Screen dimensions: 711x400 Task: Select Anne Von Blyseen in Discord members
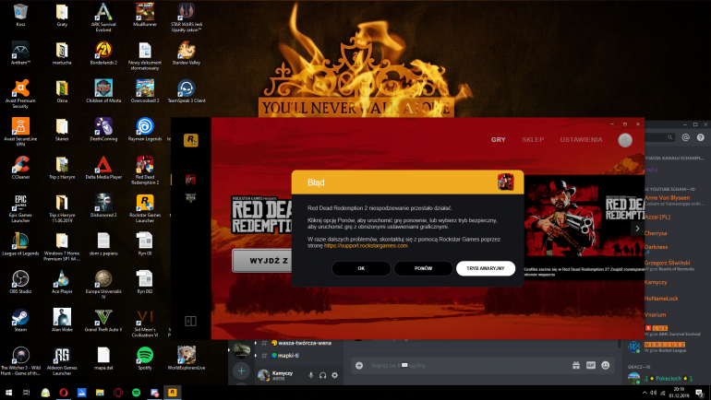tap(667, 198)
